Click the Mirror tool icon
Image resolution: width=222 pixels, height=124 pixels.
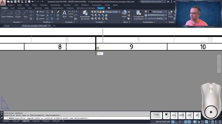pos(48,15)
